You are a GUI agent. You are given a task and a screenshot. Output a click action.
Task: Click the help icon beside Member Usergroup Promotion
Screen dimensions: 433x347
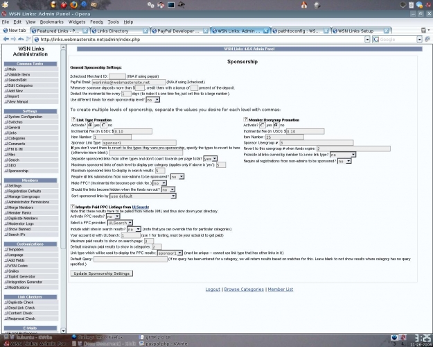246,119
